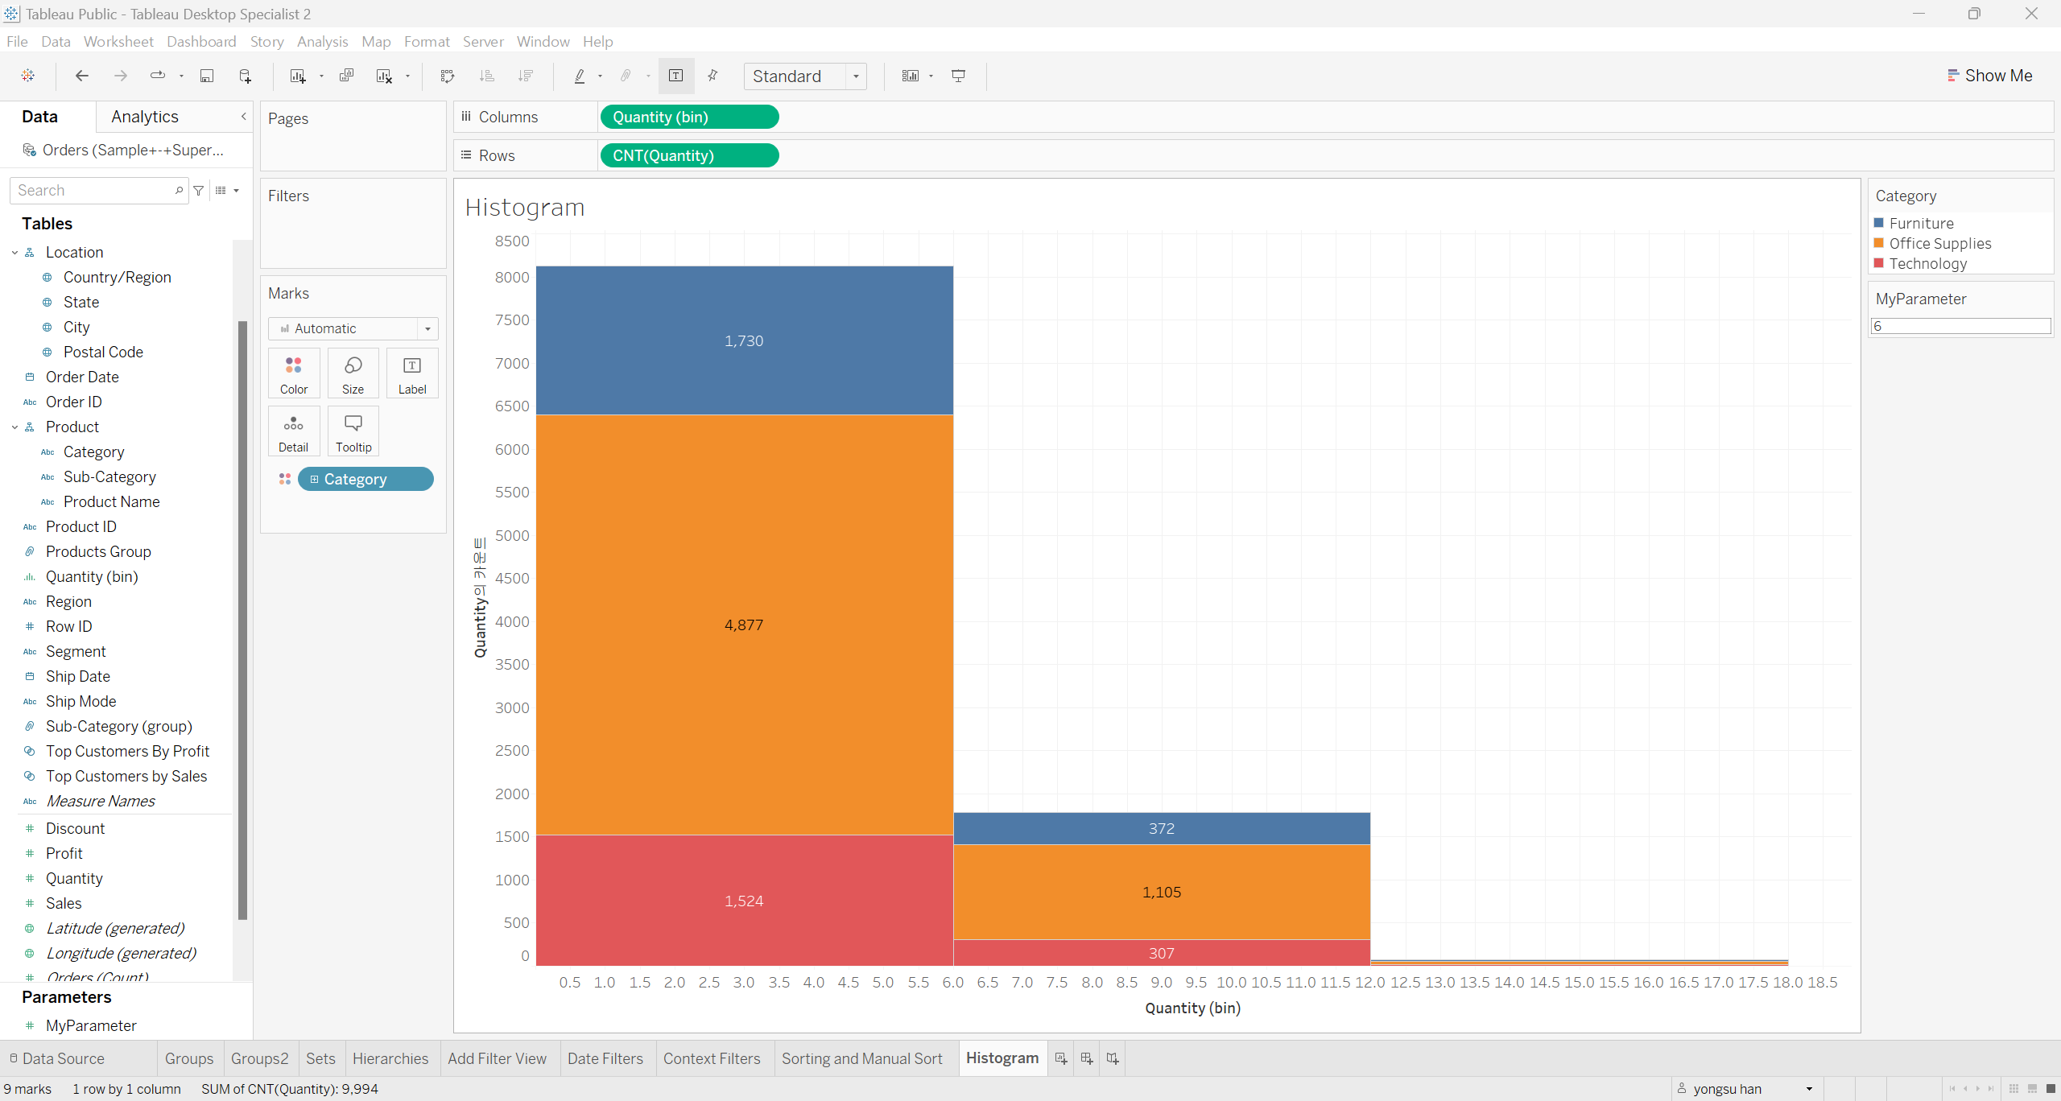Click the MyParameter value input field
Screen dimensions: 2061x1101
point(1960,326)
